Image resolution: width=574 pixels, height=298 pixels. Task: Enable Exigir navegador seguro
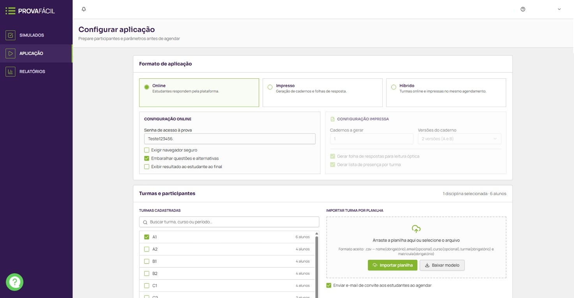147,150
